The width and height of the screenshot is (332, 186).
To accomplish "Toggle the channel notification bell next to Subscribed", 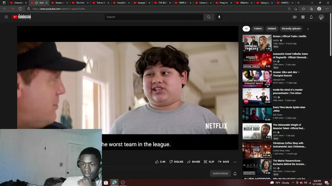I will (x=235, y=174).
